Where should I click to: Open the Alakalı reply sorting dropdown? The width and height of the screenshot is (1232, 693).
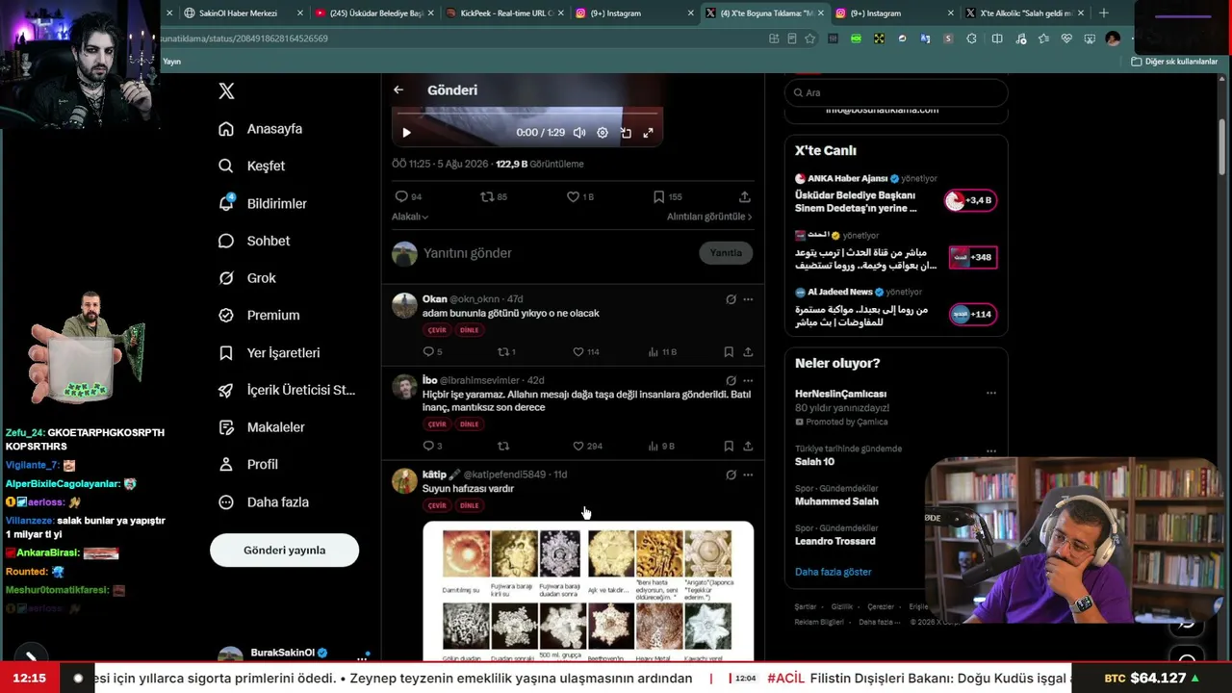point(410,217)
